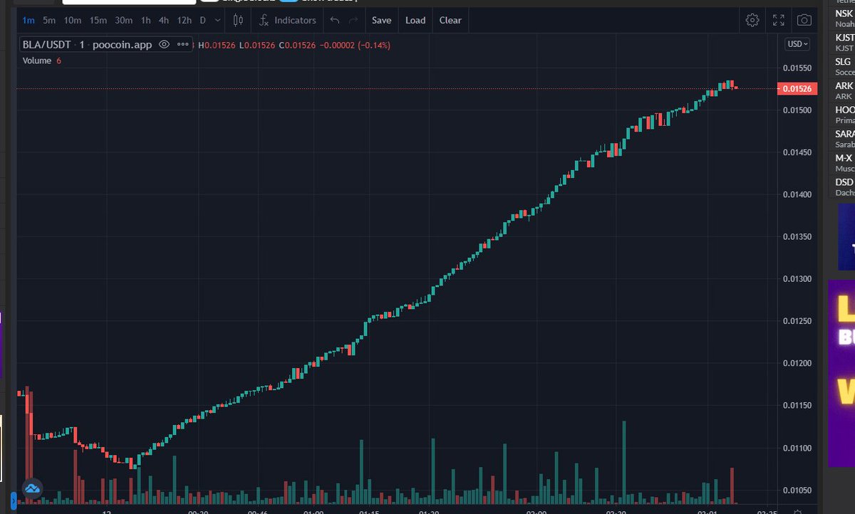The width and height of the screenshot is (855, 514).
Task: Click the Volume indicator label
Action: pyautogui.click(x=37, y=61)
